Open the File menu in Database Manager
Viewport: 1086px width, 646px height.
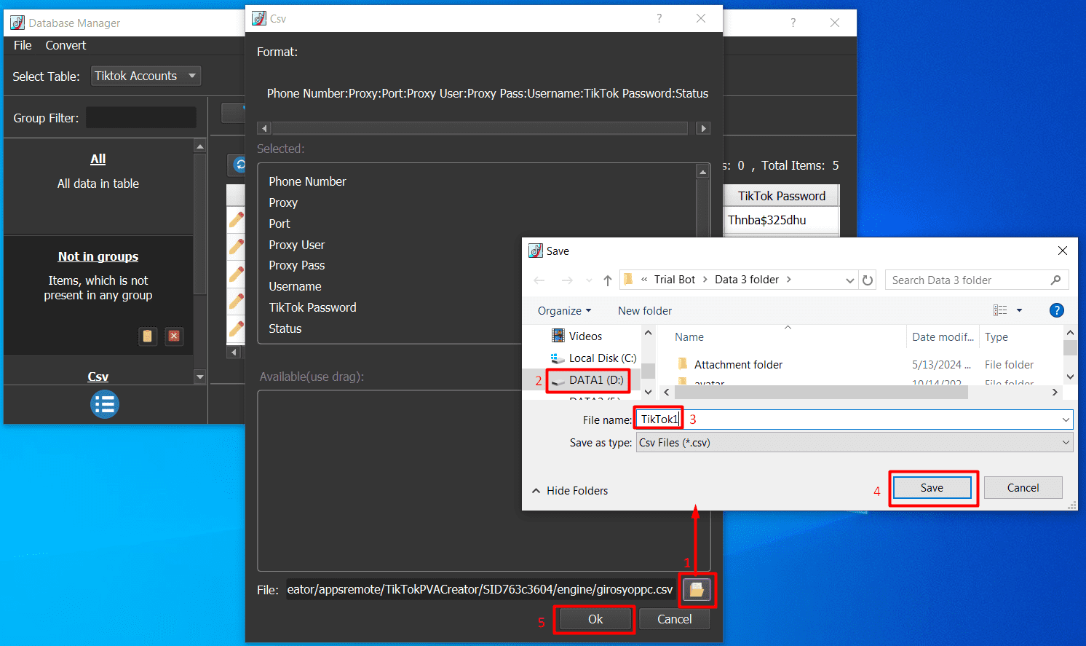(23, 45)
